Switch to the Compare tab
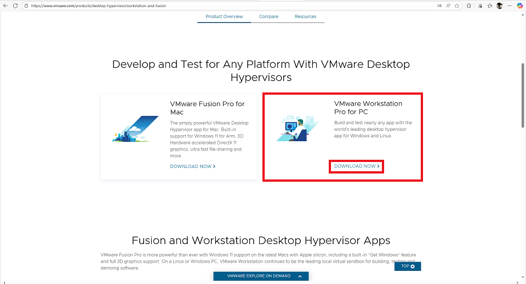This screenshot has width=526, height=284. click(x=268, y=16)
